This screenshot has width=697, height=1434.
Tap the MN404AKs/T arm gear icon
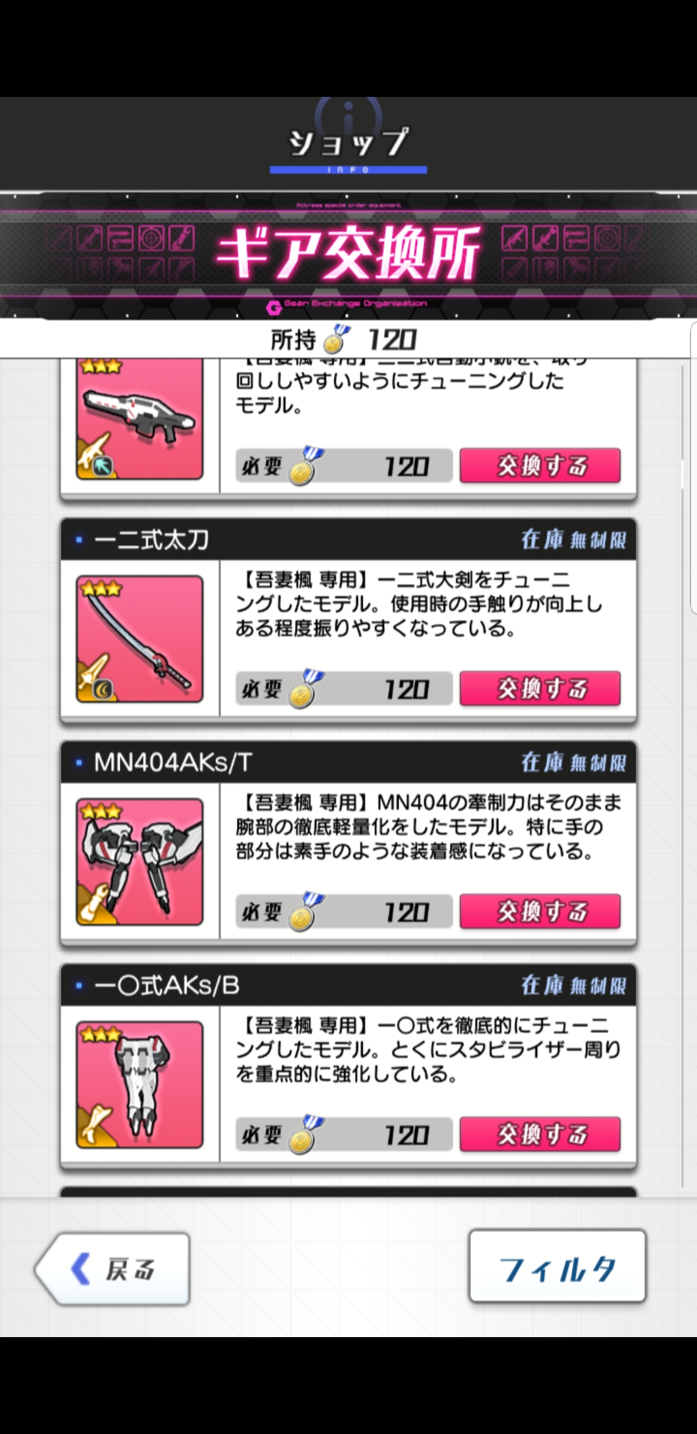click(x=139, y=862)
